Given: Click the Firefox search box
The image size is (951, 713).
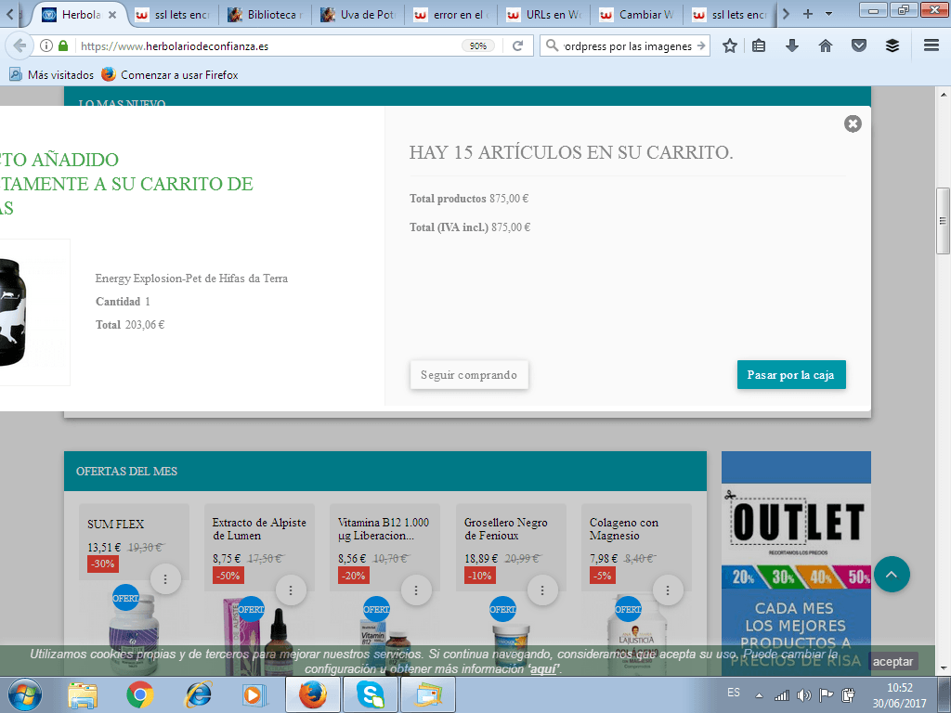Looking at the screenshot, I should 625,46.
